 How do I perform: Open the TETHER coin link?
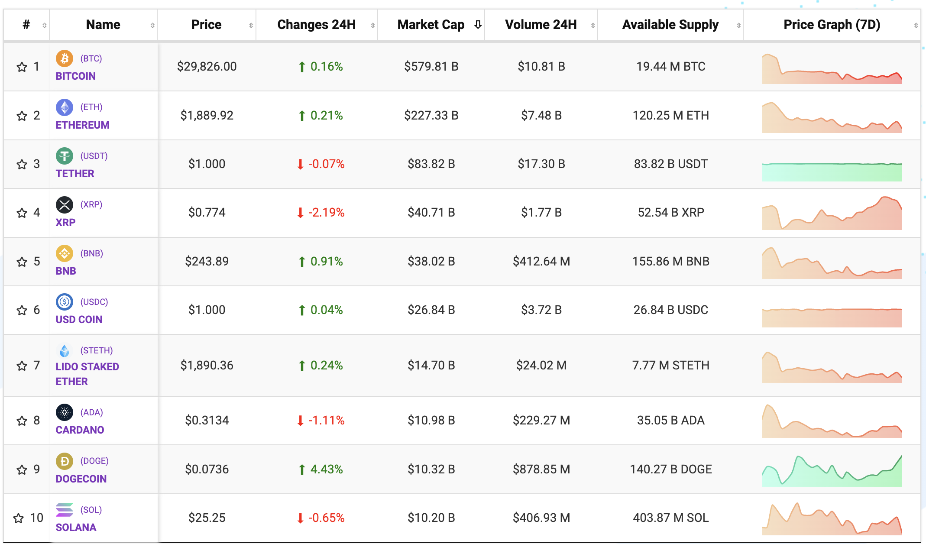(75, 174)
